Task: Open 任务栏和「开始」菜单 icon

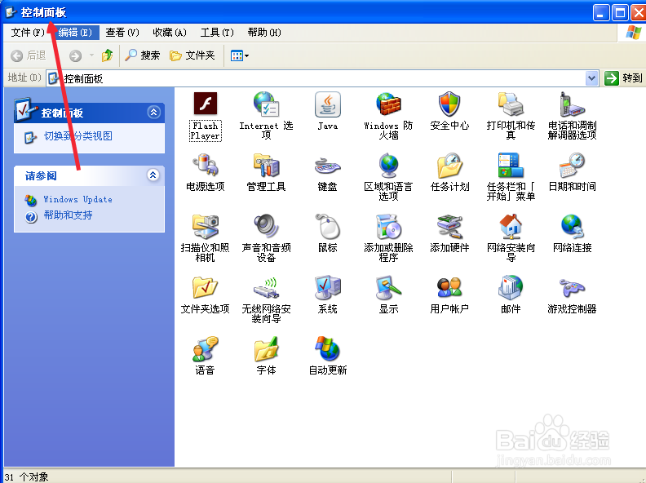Action: click(x=511, y=165)
